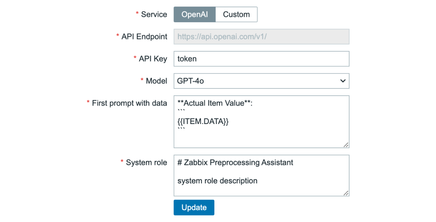Click the disabled API Endpoint field
436x222 pixels.
coord(261,36)
